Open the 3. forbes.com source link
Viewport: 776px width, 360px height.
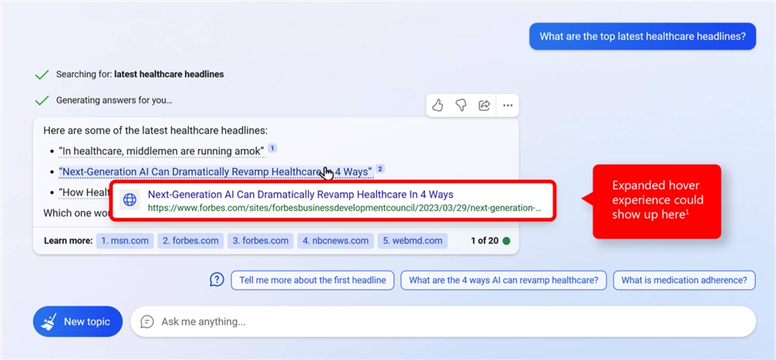pyautogui.click(x=260, y=241)
